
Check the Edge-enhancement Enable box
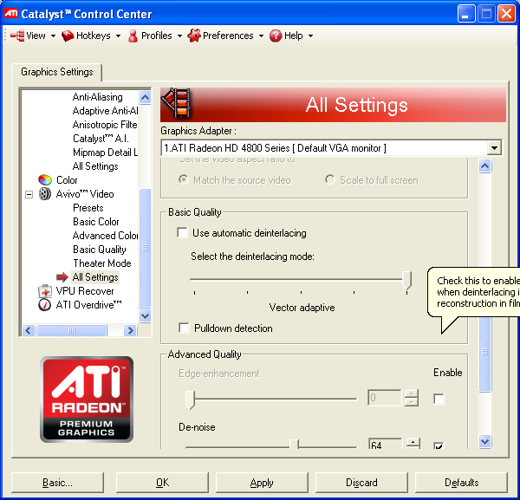tap(439, 399)
